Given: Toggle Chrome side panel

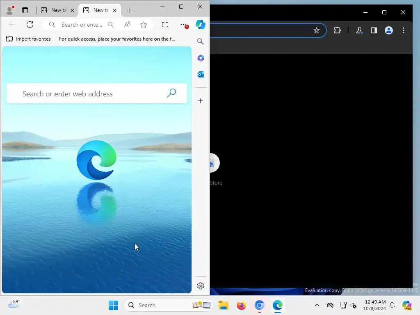Looking at the screenshot, I should pos(374,30).
